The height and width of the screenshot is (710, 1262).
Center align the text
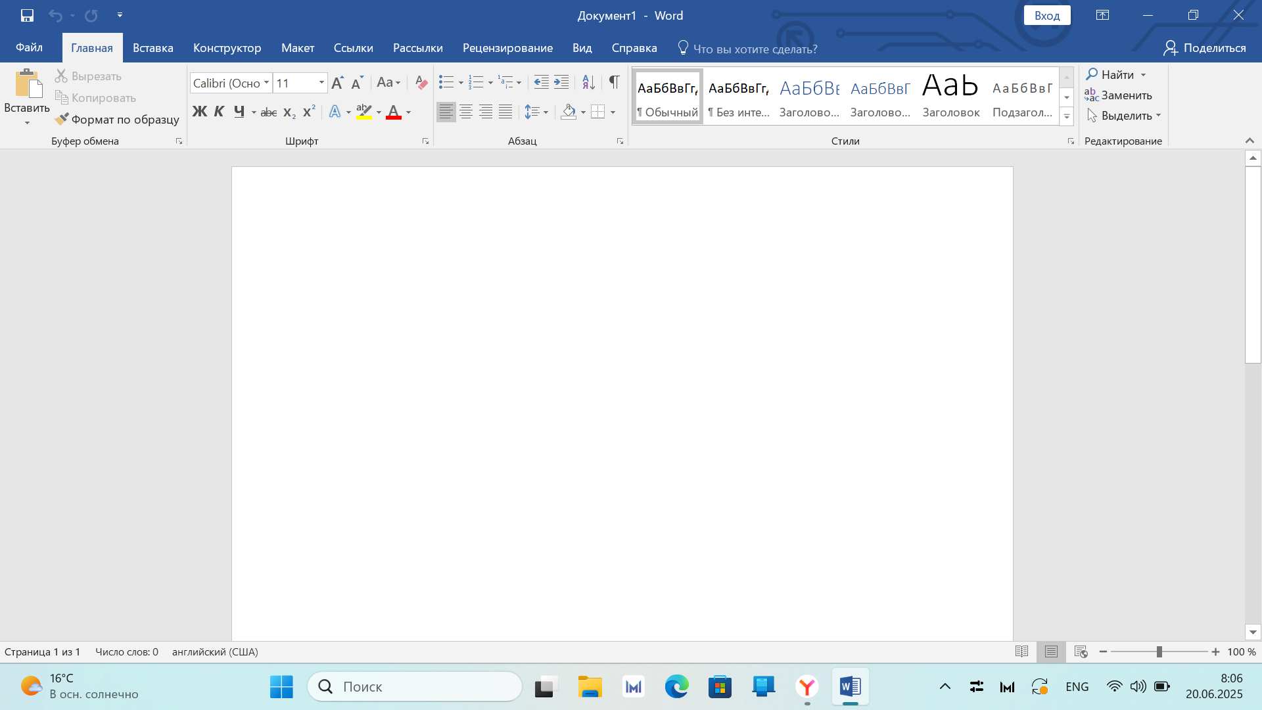point(466,112)
